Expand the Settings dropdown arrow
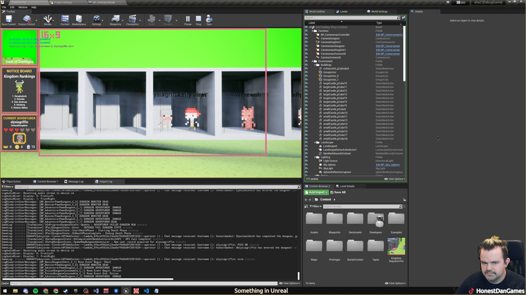Image resolution: width=526 pixels, height=295 pixels. tap(103, 20)
